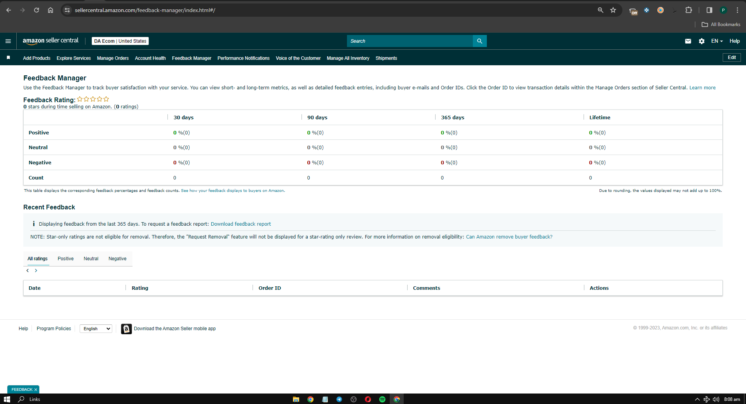746x404 pixels.
Task: Show hidden tray icons chevron
Action: (x=697, y=399)
